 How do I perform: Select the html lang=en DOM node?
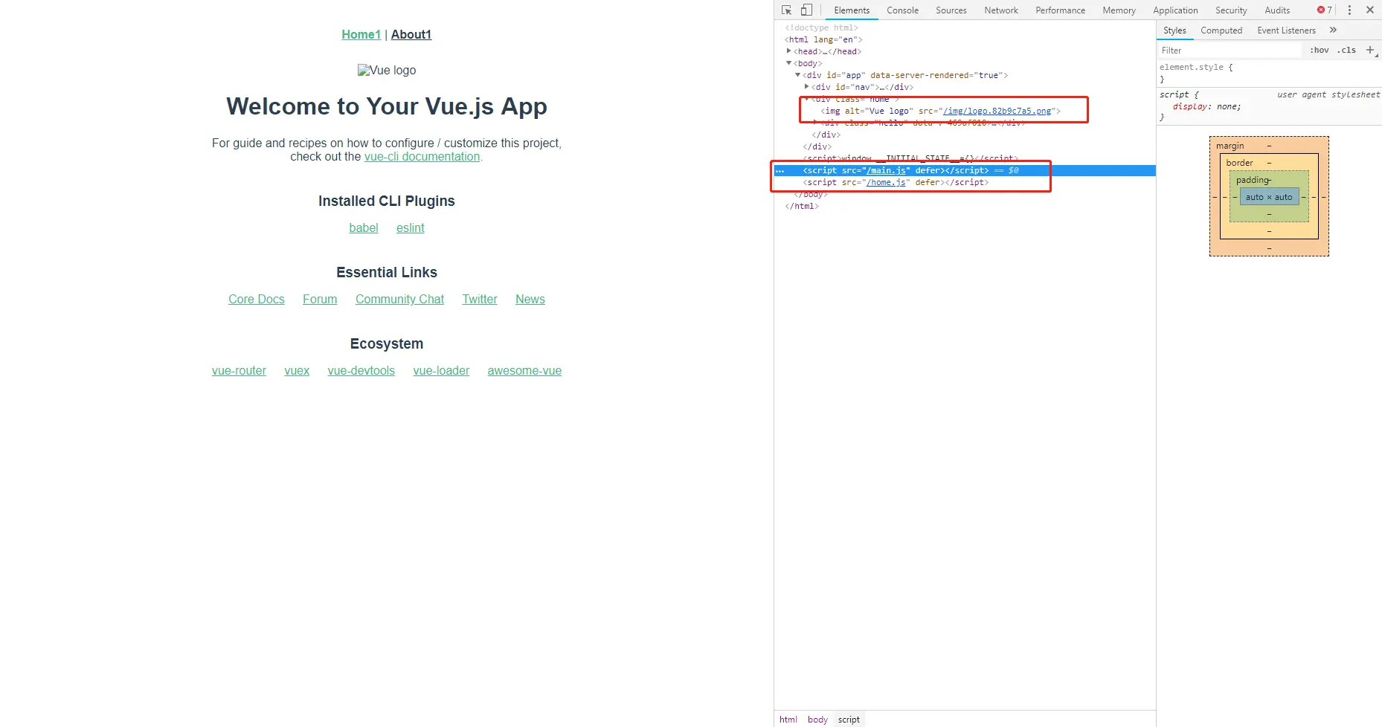pos(823,39)
